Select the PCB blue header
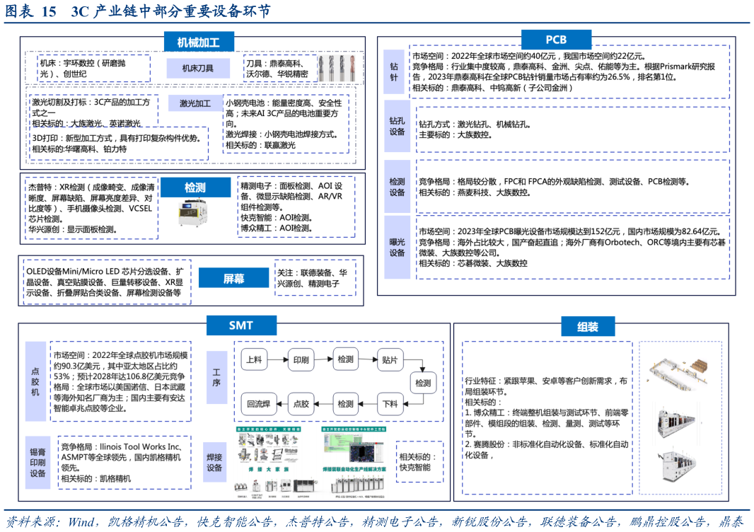This screenshot has width=754, height=532. [556, 40]
